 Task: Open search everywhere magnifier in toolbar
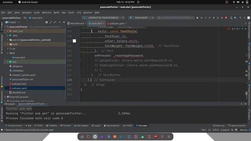[x=240, y=18]
